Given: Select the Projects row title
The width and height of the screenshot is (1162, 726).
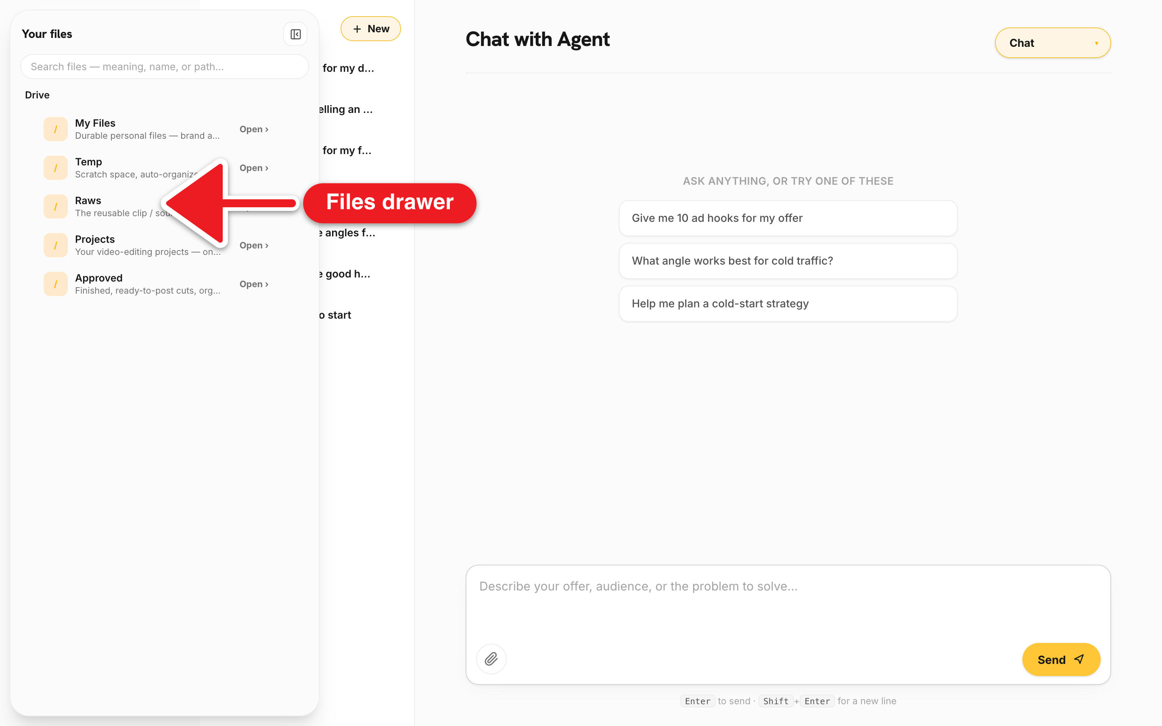Looking at the screenshot, I should pyautogui.click(x=94, y=239).
